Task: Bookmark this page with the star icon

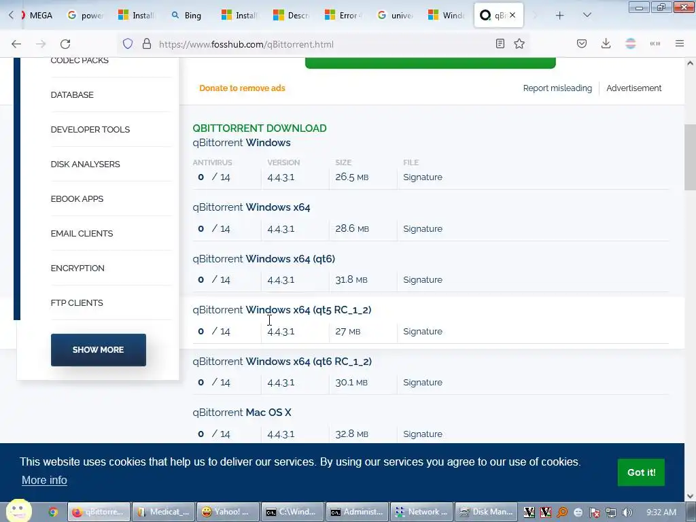Action: 519,43
